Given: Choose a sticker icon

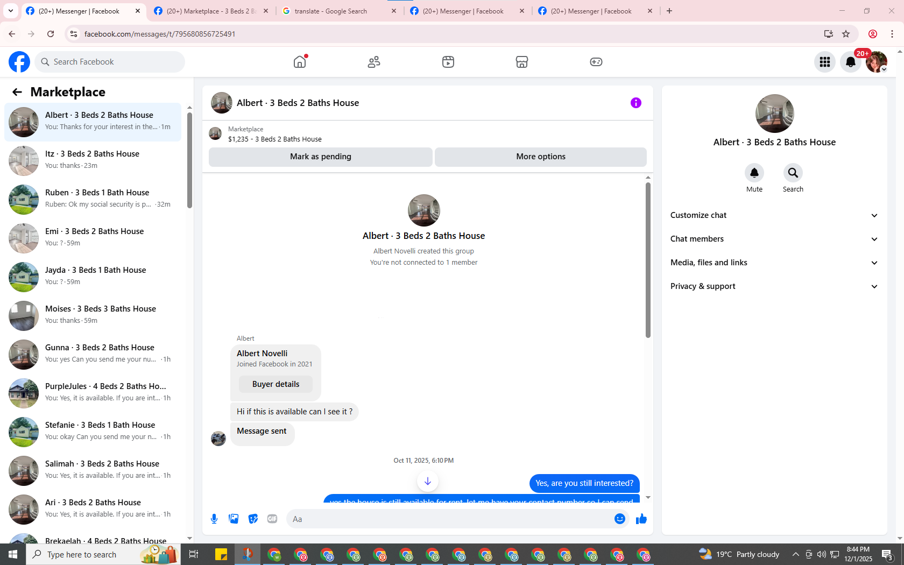Looking at the screenshot, I should (253, 519).
